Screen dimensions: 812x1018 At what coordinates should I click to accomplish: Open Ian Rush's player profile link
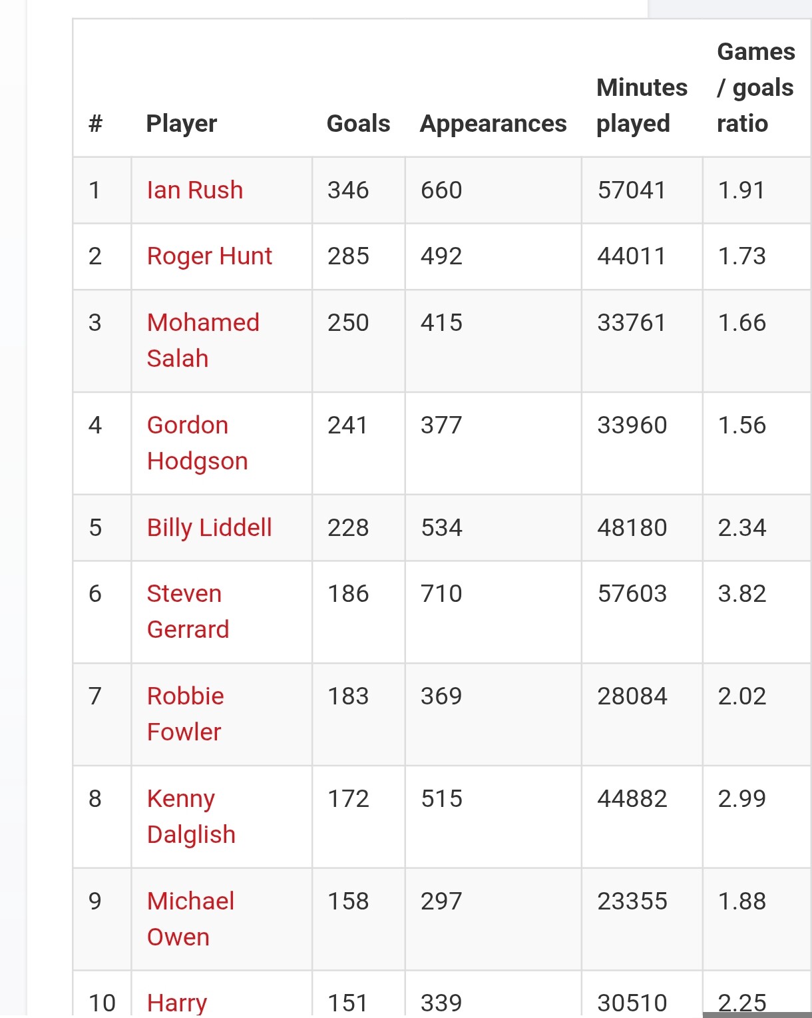(x=194, y=190)
